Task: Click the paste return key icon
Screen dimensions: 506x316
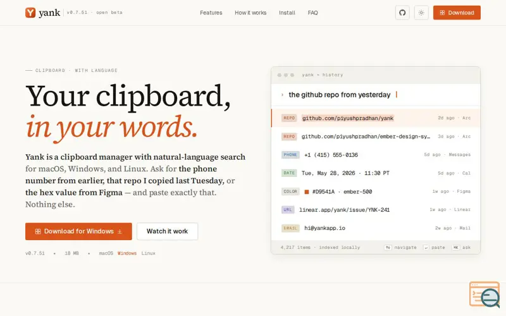Action: pyautogui.click(x=426, y=247)
